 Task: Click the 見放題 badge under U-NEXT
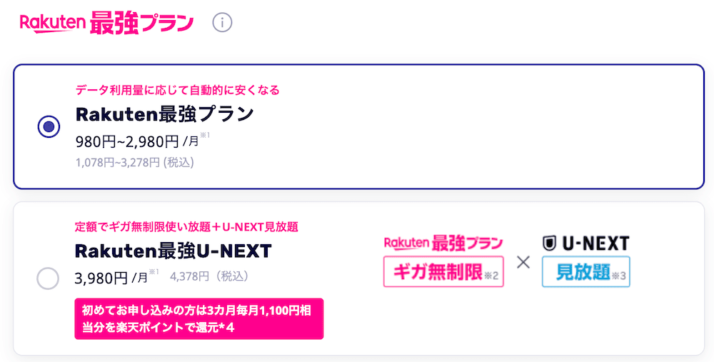[585, 271]
